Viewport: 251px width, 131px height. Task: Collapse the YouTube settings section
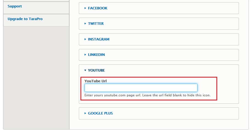pyautogui.click(x=96, y=70)
